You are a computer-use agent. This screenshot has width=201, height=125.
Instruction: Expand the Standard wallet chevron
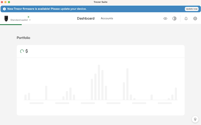tap(30, 20)
